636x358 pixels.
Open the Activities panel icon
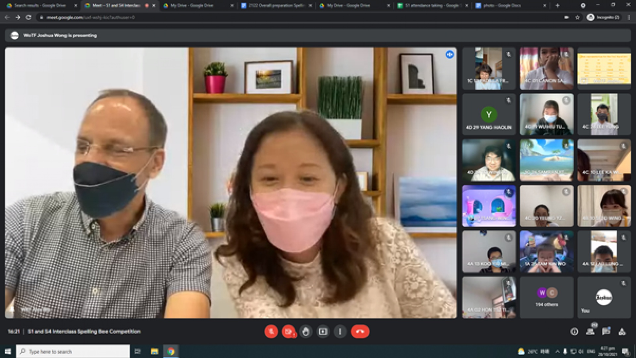(622, 332)
